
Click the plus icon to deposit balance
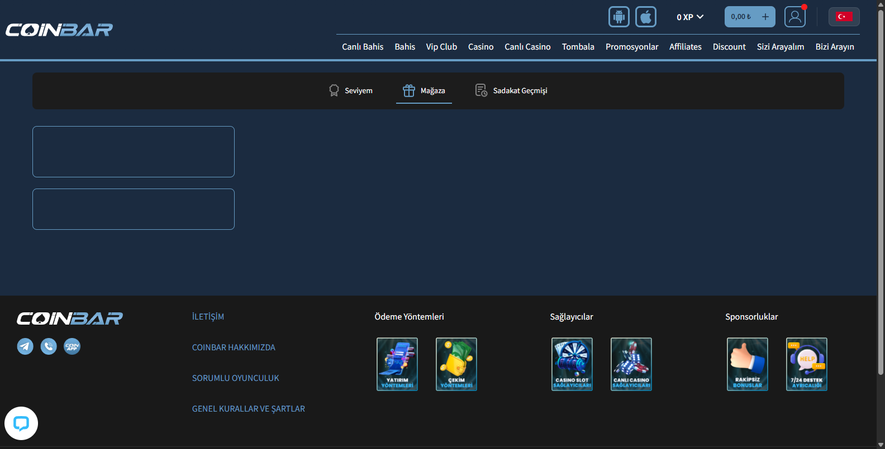pyautogui.click(x=765, y=17)
